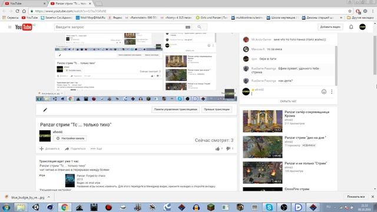Dislike the video with thumbs down
Image resolution: width=377 pixels, height=212 pixels.
pyautogui.click(x=229, y=148)
